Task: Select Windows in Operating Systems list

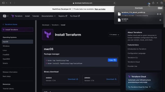Action: pyautogui.click(x=6, y=46)
